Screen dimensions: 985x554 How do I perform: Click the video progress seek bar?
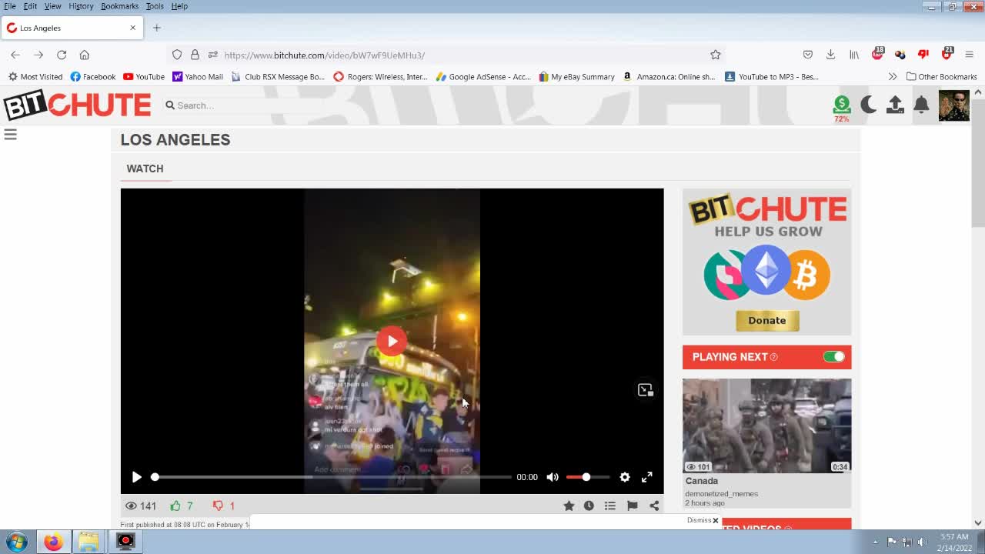coord(332,477)
